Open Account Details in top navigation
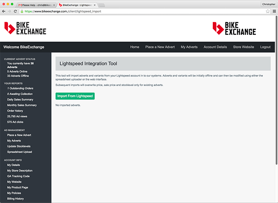The image size is (278, 203). click(215, 47)
